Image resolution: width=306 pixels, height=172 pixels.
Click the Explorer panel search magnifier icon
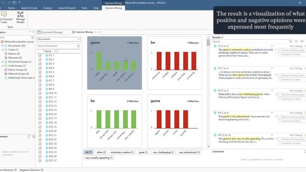pos(33,37)
